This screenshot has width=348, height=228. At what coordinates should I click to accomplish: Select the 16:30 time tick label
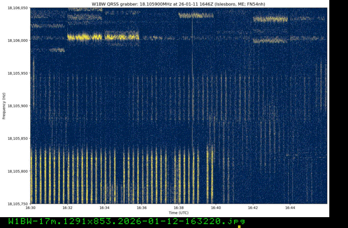(30, 208)
